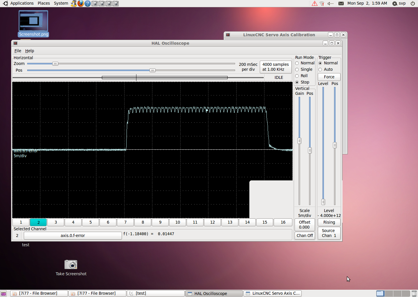This screenshot has height=297, width=418.
Task: Toggle channel 14 button
Action: 247,222
